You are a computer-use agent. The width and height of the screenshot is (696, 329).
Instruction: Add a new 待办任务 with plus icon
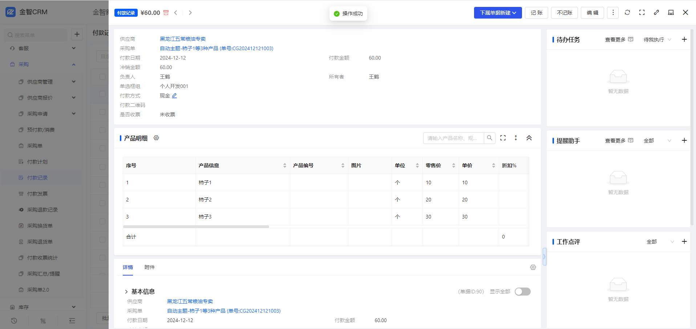coord(684,40)
